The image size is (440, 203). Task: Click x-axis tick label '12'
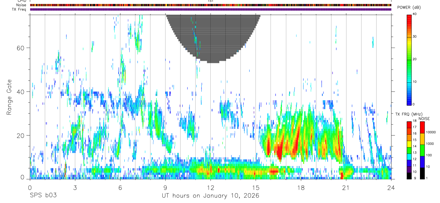pos(210,188)
